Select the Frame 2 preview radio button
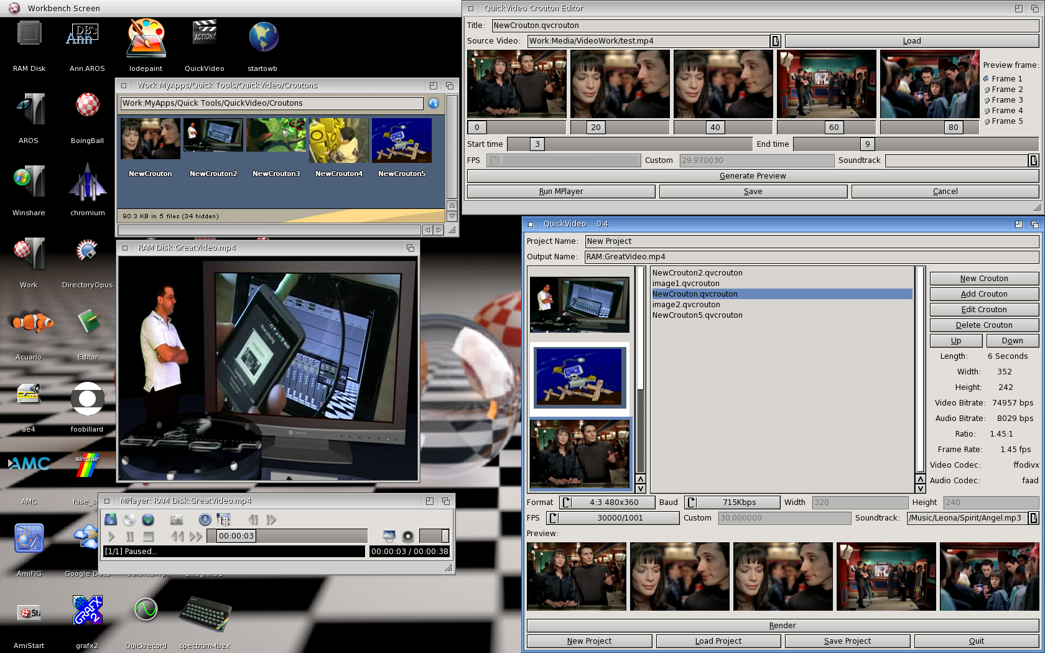The width and height of the screenshot is (1045, 653). click(x=987, y=90)
